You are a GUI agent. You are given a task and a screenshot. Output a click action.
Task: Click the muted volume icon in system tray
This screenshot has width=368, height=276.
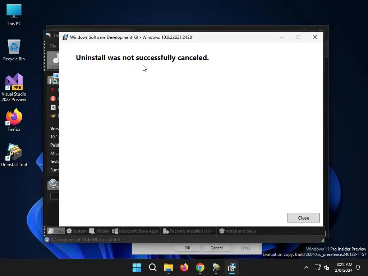[326, 267]
